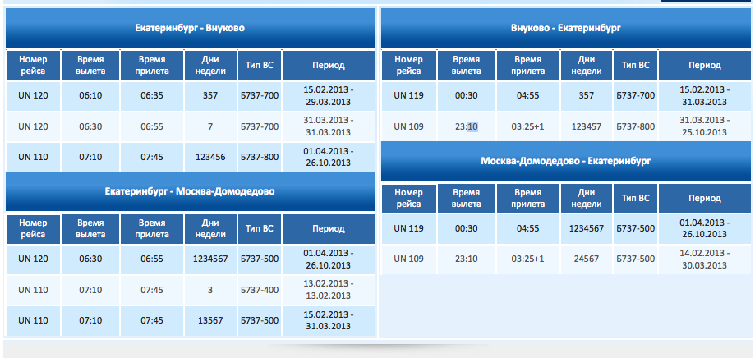Image resolution: width=755 pixels, height=358 pixels.
Task: Select the period 13.02.2013 - 13.02.2013 cell
Action: [328, 289]
